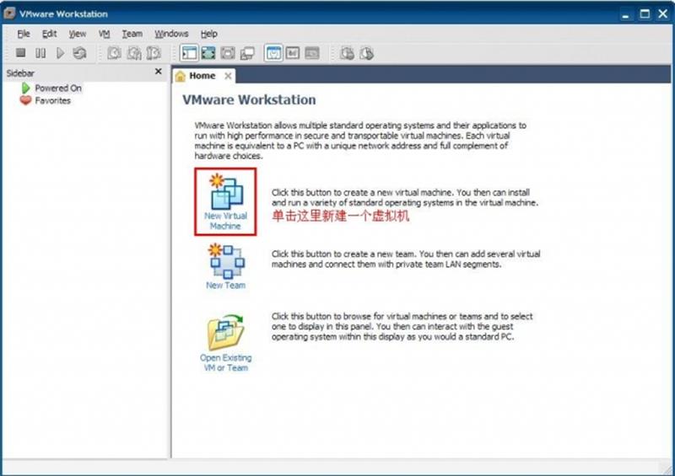The height and width of the screenshot is (476, 675).
Task: Open the Edit menu
Action: tap(50, 34)
